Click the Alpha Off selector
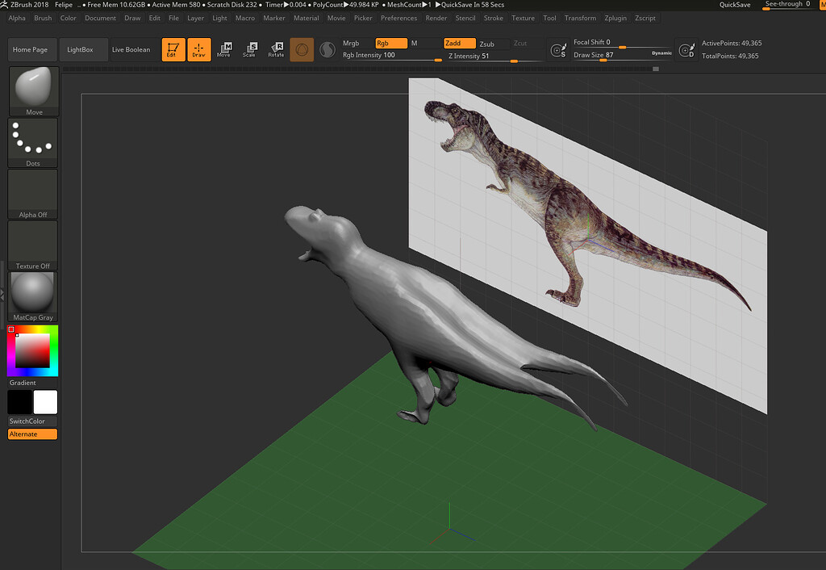Viewport: 826px width, 570px height. tap(32, 192)
